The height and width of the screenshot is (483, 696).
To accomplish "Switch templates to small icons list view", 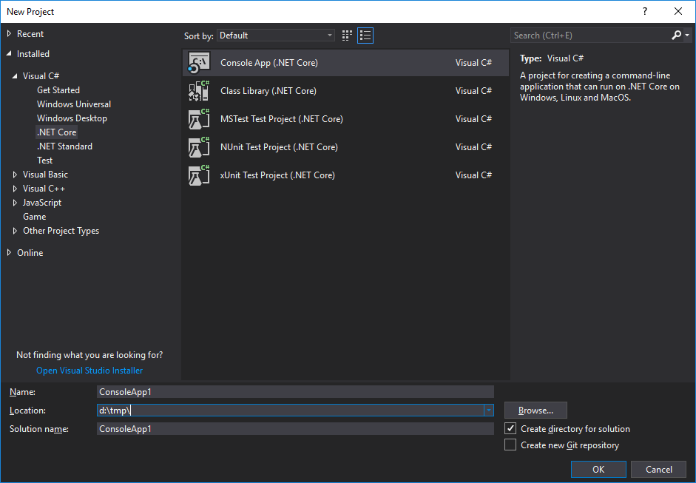I will [x=365, y=36].
